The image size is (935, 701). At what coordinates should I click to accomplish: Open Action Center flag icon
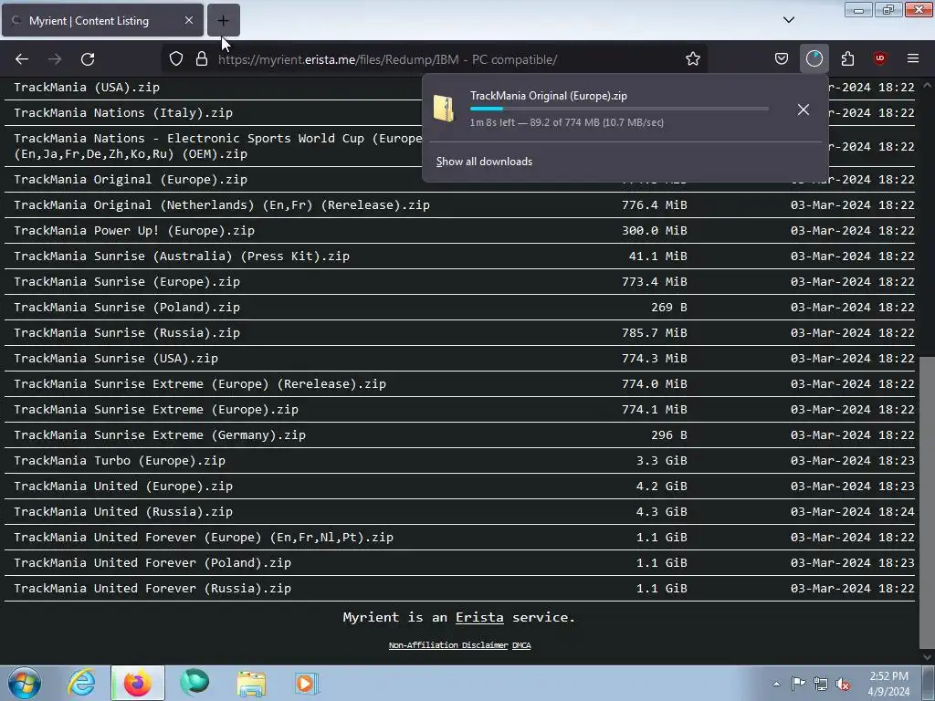(x=798, y=684)
